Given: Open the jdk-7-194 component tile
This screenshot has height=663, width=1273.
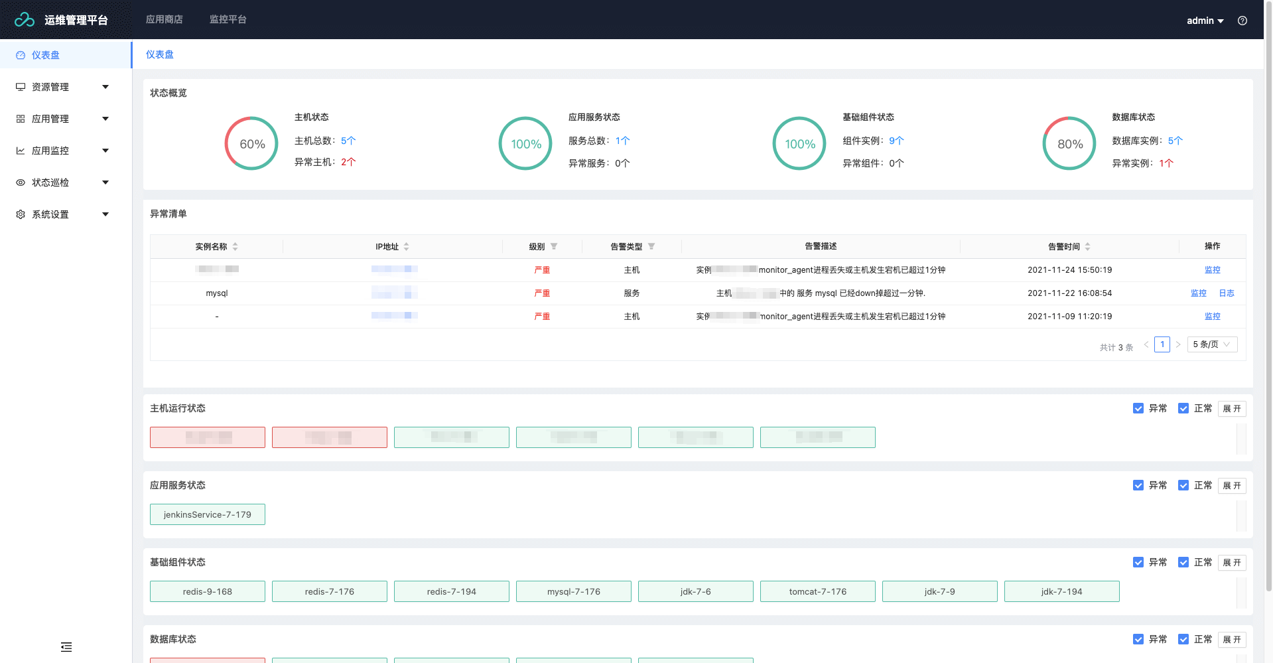Looking at the screenshot, I should (1062, 591).
